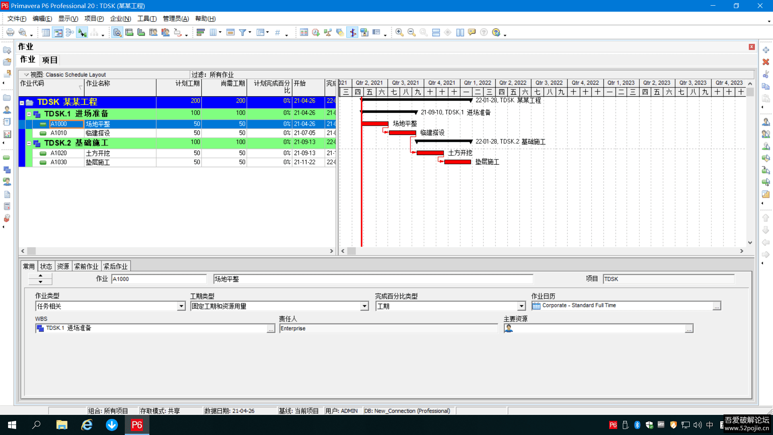Show the Resource Usage Profile layout
Viewport: 773px width, 435px height.
165,33
